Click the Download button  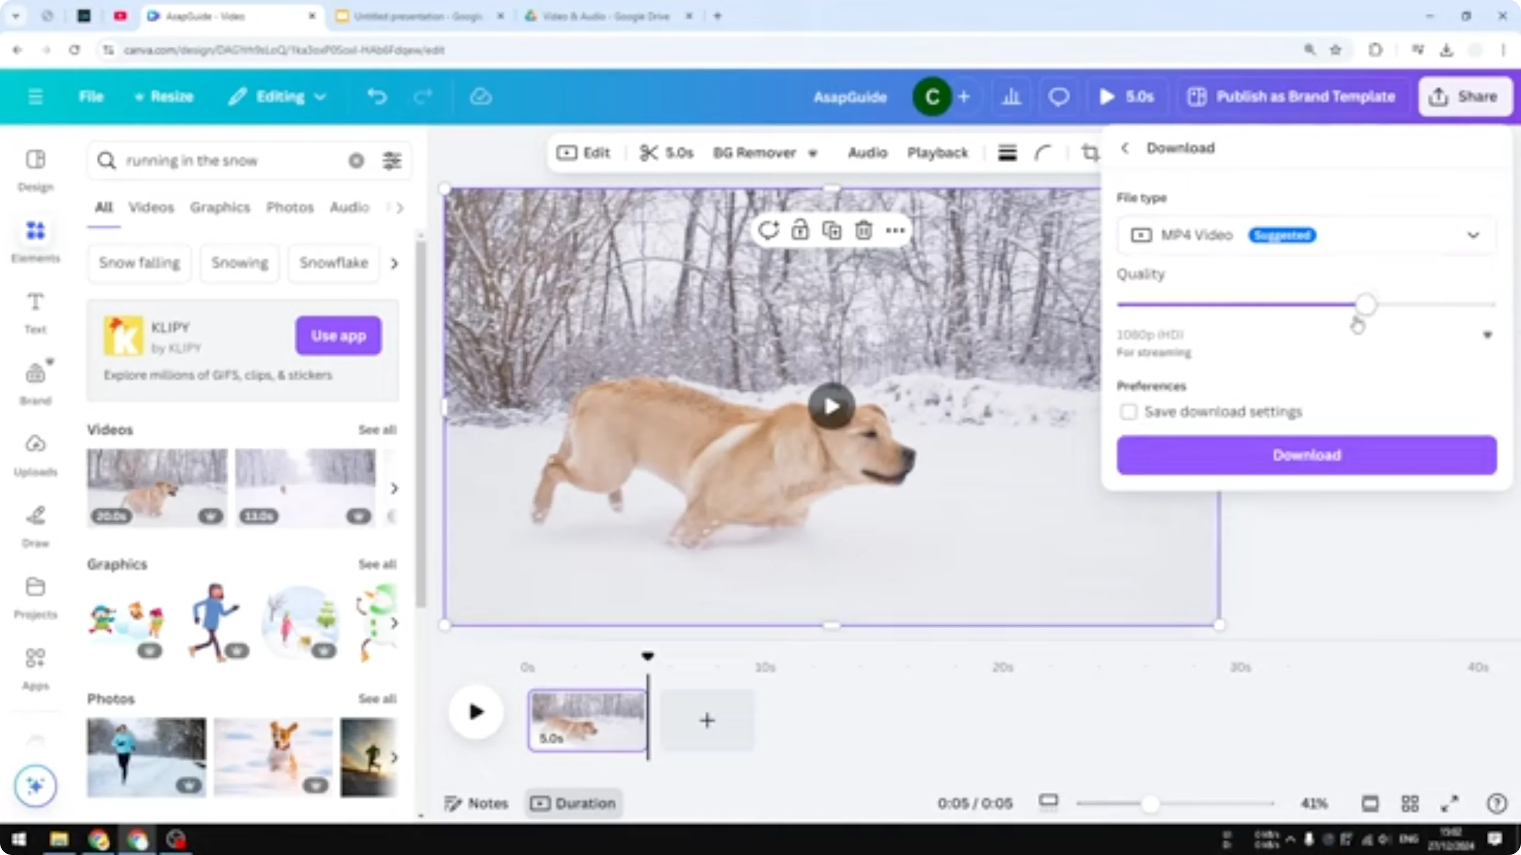click(x=1306, y=455)
